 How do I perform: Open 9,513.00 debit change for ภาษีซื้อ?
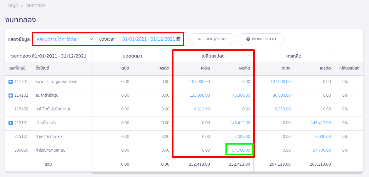[202, 109]
